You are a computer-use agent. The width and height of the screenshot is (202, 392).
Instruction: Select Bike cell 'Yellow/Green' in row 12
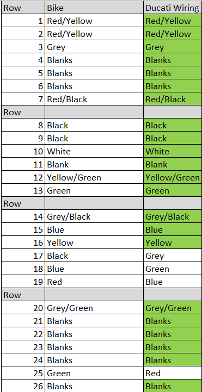click(x=94, y=177)
